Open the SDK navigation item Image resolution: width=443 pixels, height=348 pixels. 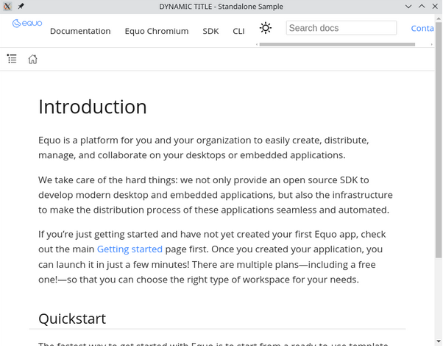(x=210, y=31)
